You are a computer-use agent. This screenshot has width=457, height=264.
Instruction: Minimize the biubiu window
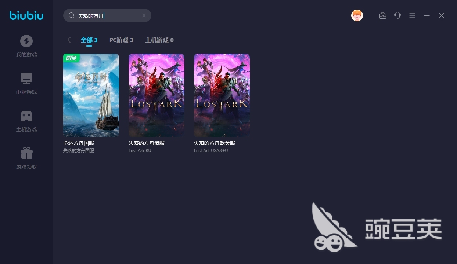point(427,15)
